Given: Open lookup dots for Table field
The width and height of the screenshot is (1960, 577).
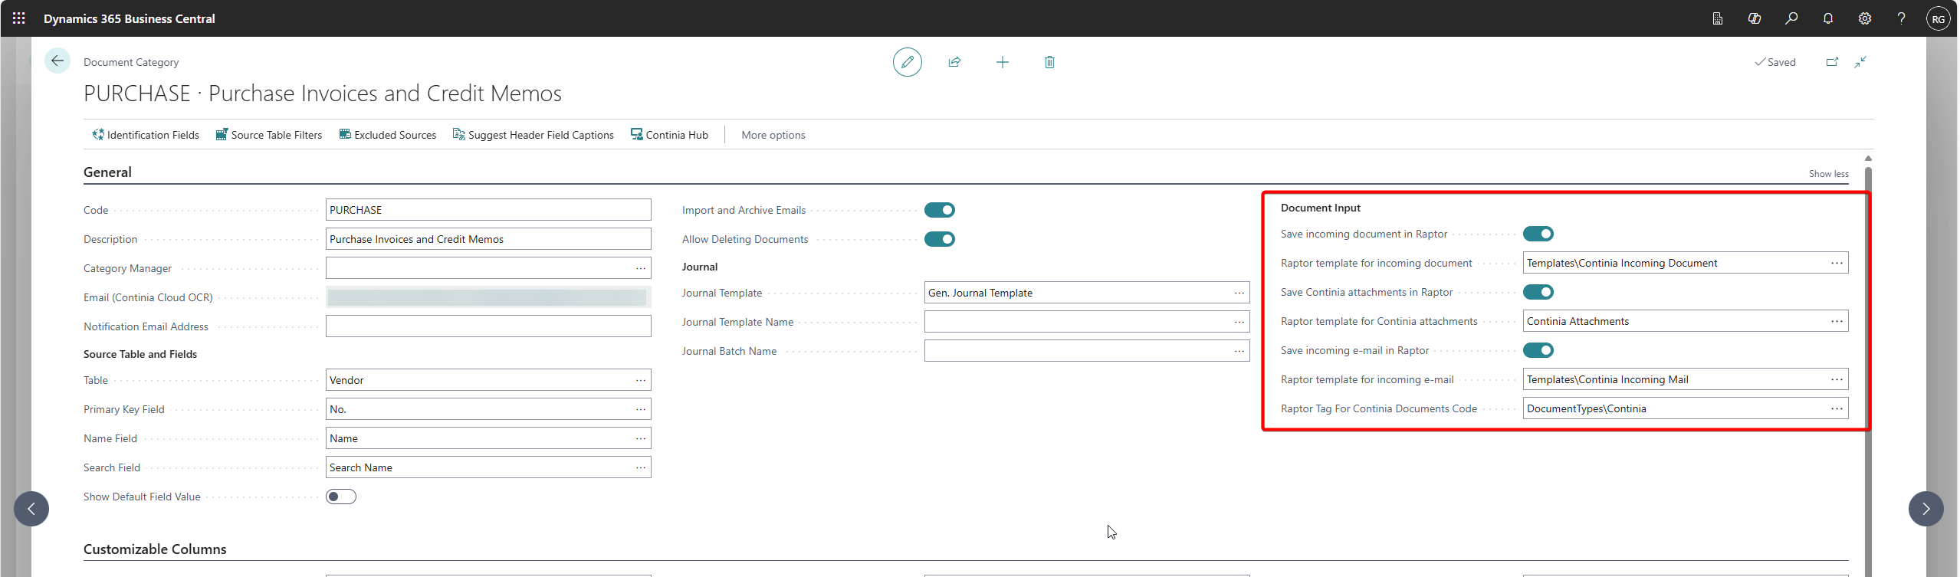Looking at the screenshot, I should pos(640,380).
